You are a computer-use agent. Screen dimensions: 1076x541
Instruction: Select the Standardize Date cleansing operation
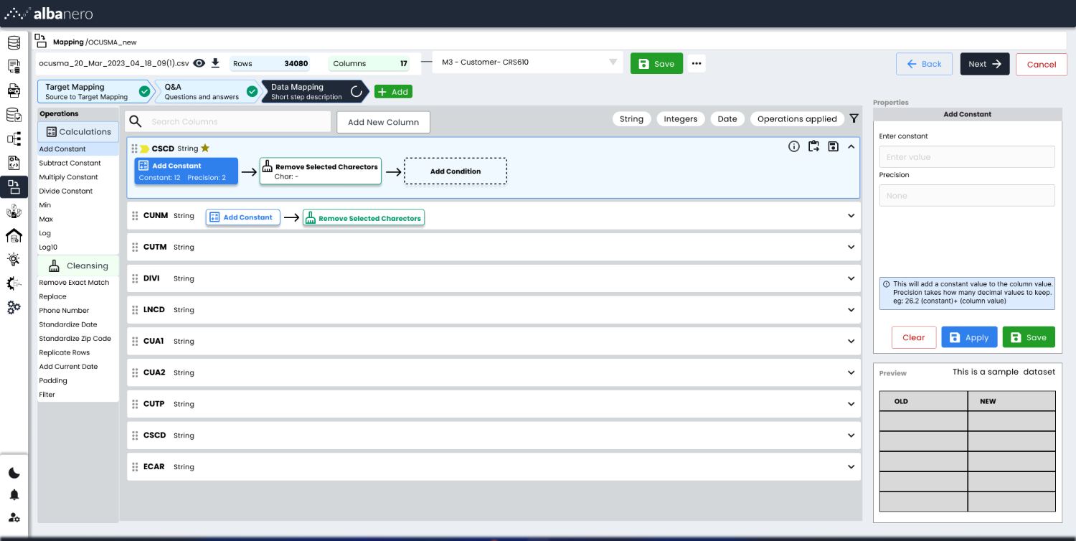pos(68,324)
